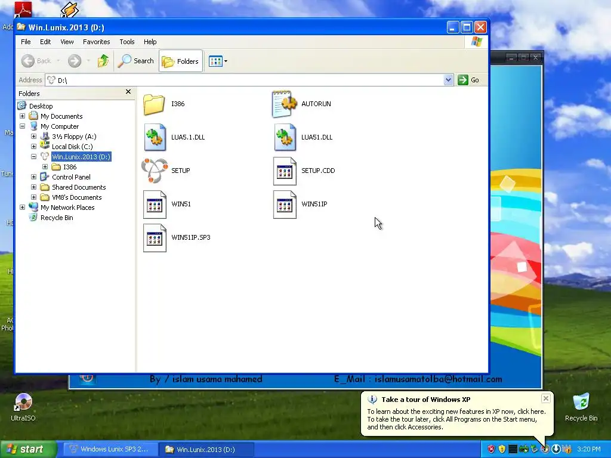
Task: Expand I386 tree node
Action: 45,167
